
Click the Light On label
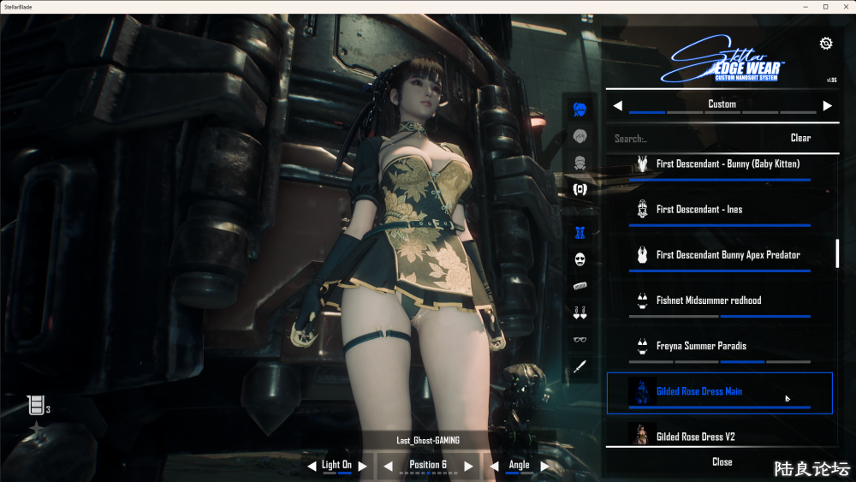tap(336, 465)
